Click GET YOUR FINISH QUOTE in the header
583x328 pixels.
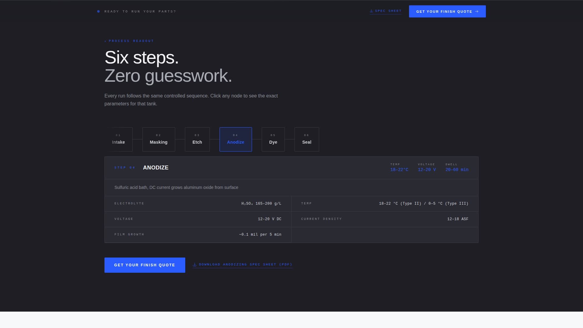(x=447, y=12)
